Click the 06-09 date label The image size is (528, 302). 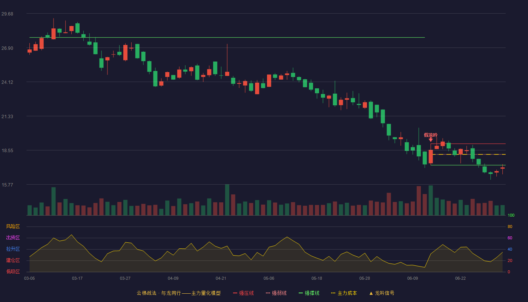(413, 278)
